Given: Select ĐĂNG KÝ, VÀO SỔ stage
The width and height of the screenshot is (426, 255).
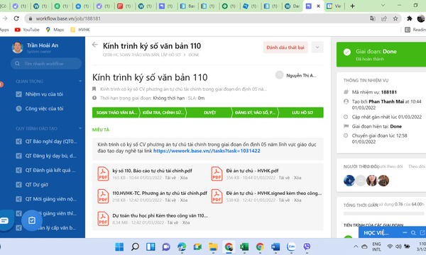Looking at the screenshot, I should [255, 113].
